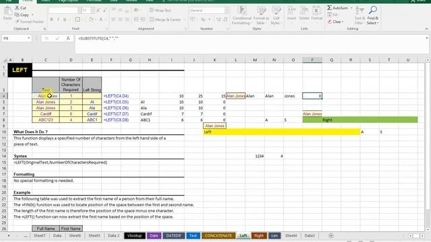Screen dimensions: 431x242
Task: Align cell text to the left
Action: (x=114, y=19)
